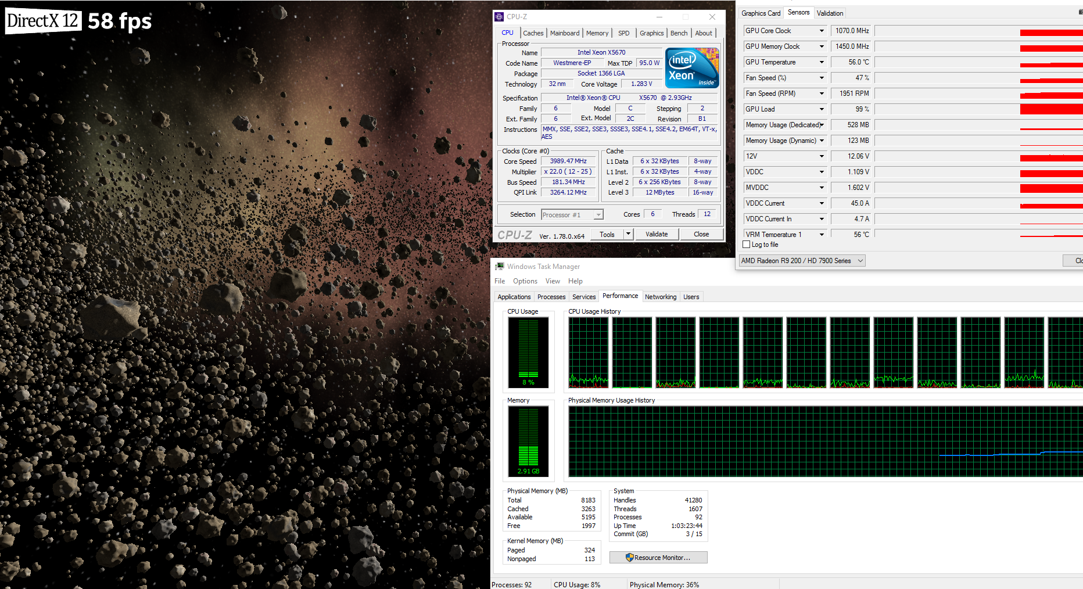Select the Sensors tab in GPU-Z

click(798, 12)
